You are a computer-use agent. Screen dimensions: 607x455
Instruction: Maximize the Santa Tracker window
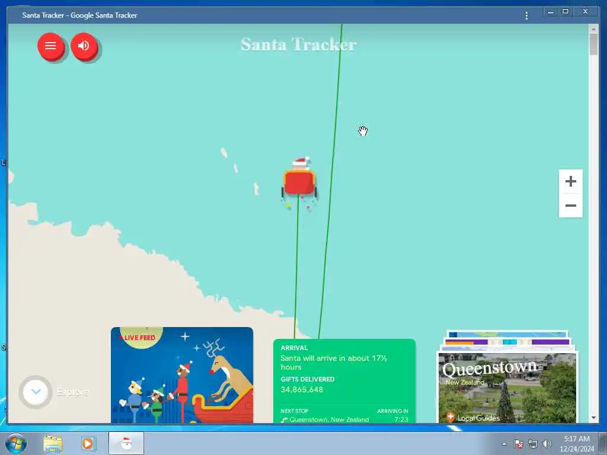click(565, 12)
